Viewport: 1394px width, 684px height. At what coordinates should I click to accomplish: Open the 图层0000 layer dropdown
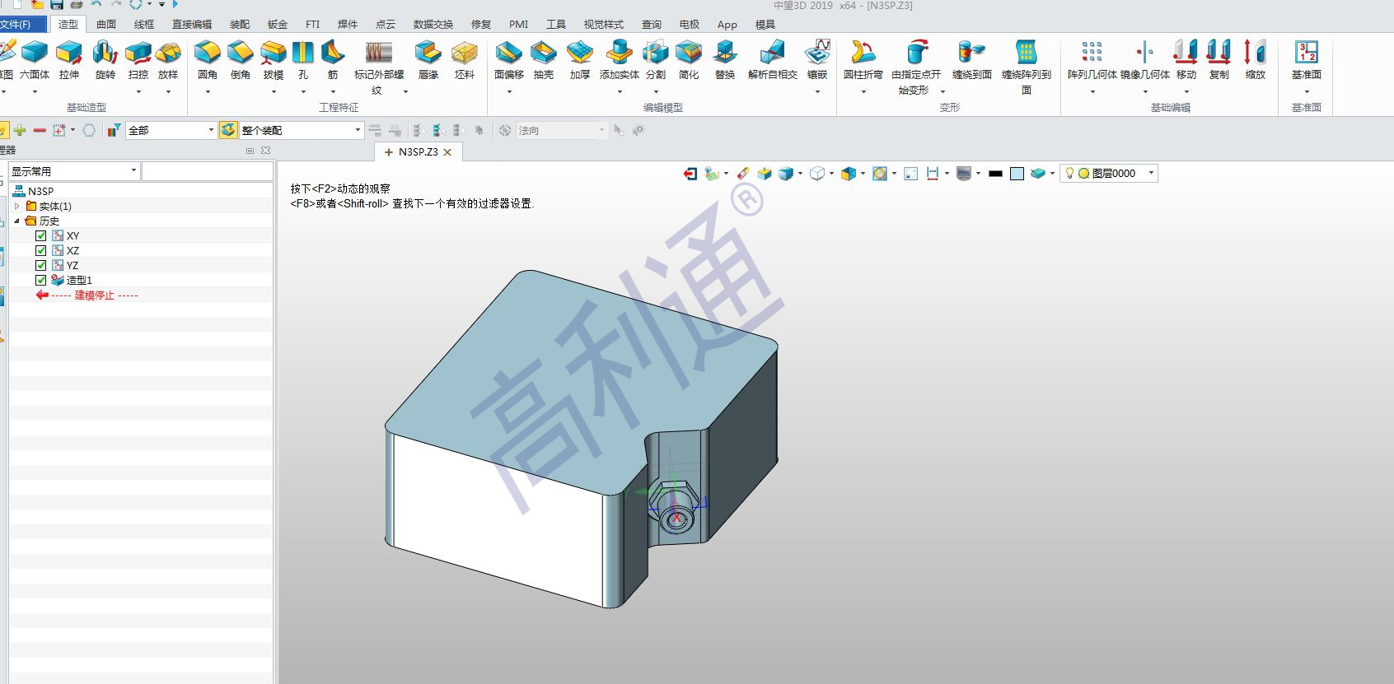tap(1151, 173)
